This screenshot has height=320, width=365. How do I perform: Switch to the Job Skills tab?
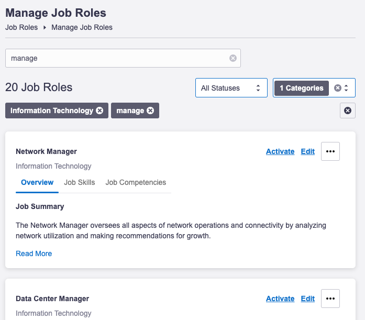coord(80,182)
